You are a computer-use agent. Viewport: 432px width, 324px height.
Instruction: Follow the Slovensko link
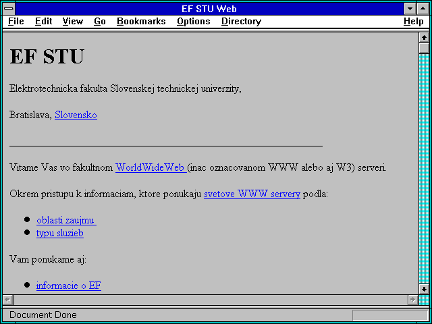pos(76,115)
